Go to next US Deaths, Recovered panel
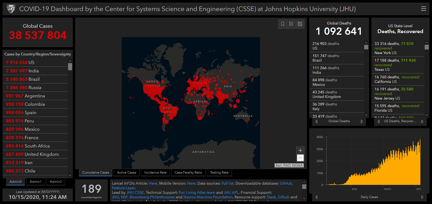Image resolution: width=432 pixels, height=204 pixels. [x=422, y=121]
